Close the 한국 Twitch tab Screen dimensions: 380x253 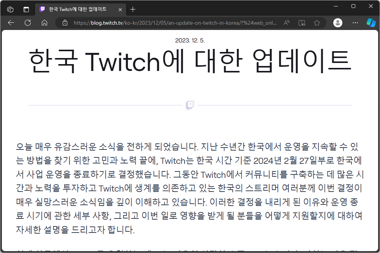click(x=120, y=10)
